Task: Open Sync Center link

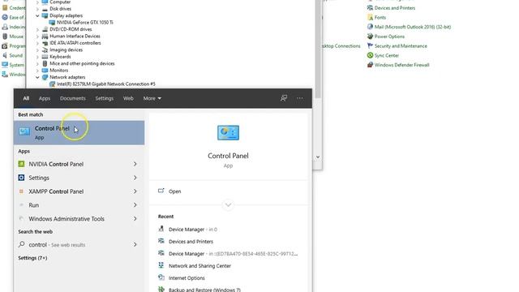Action: tap(387, 56)
